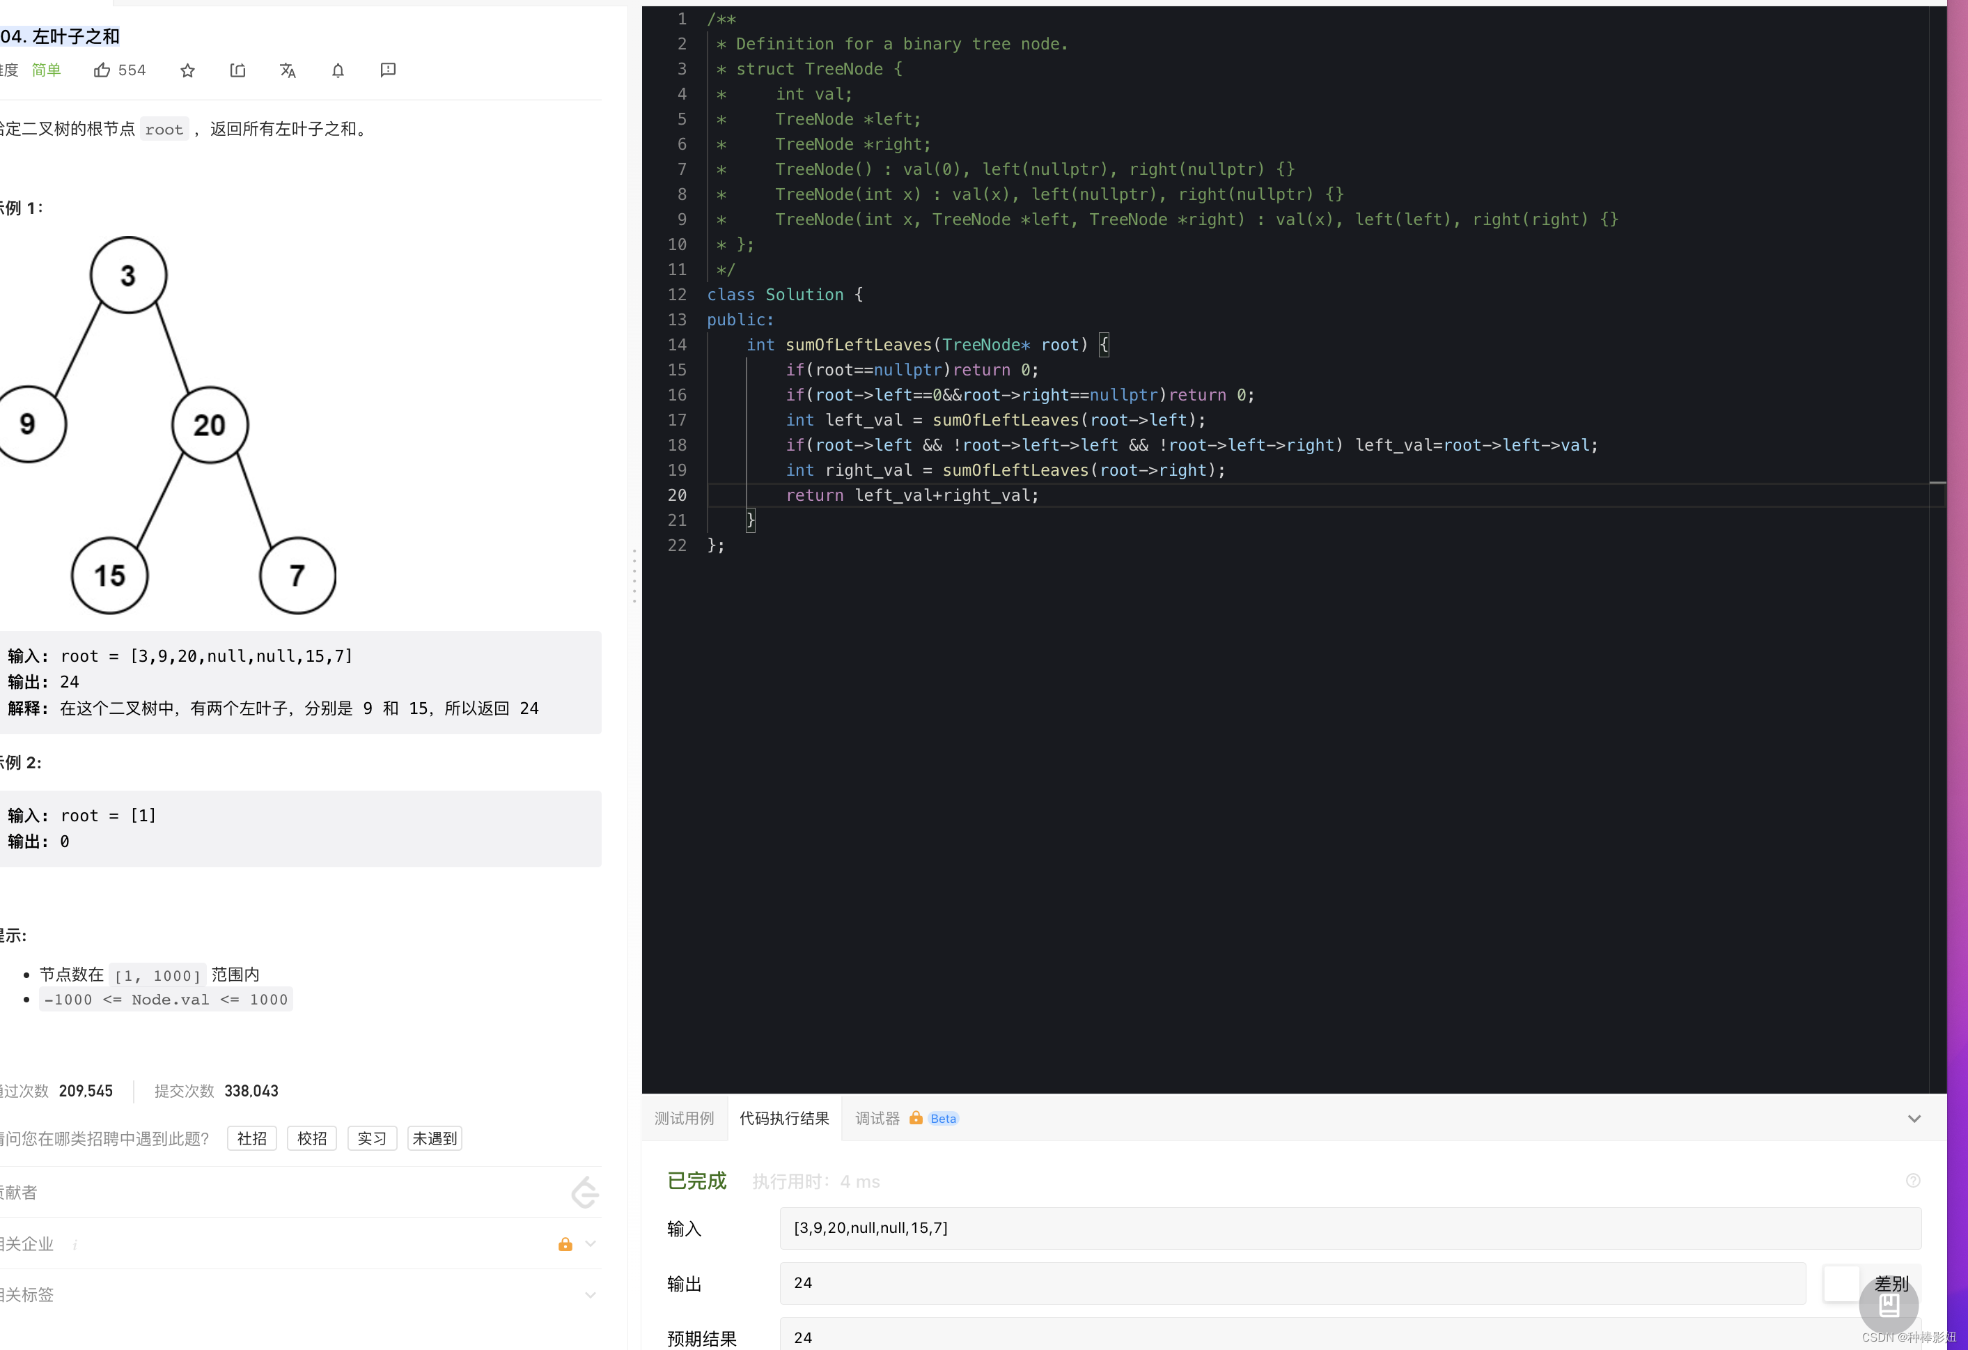
Task: Select the 未遇到 option
Action: [435, 1138]
